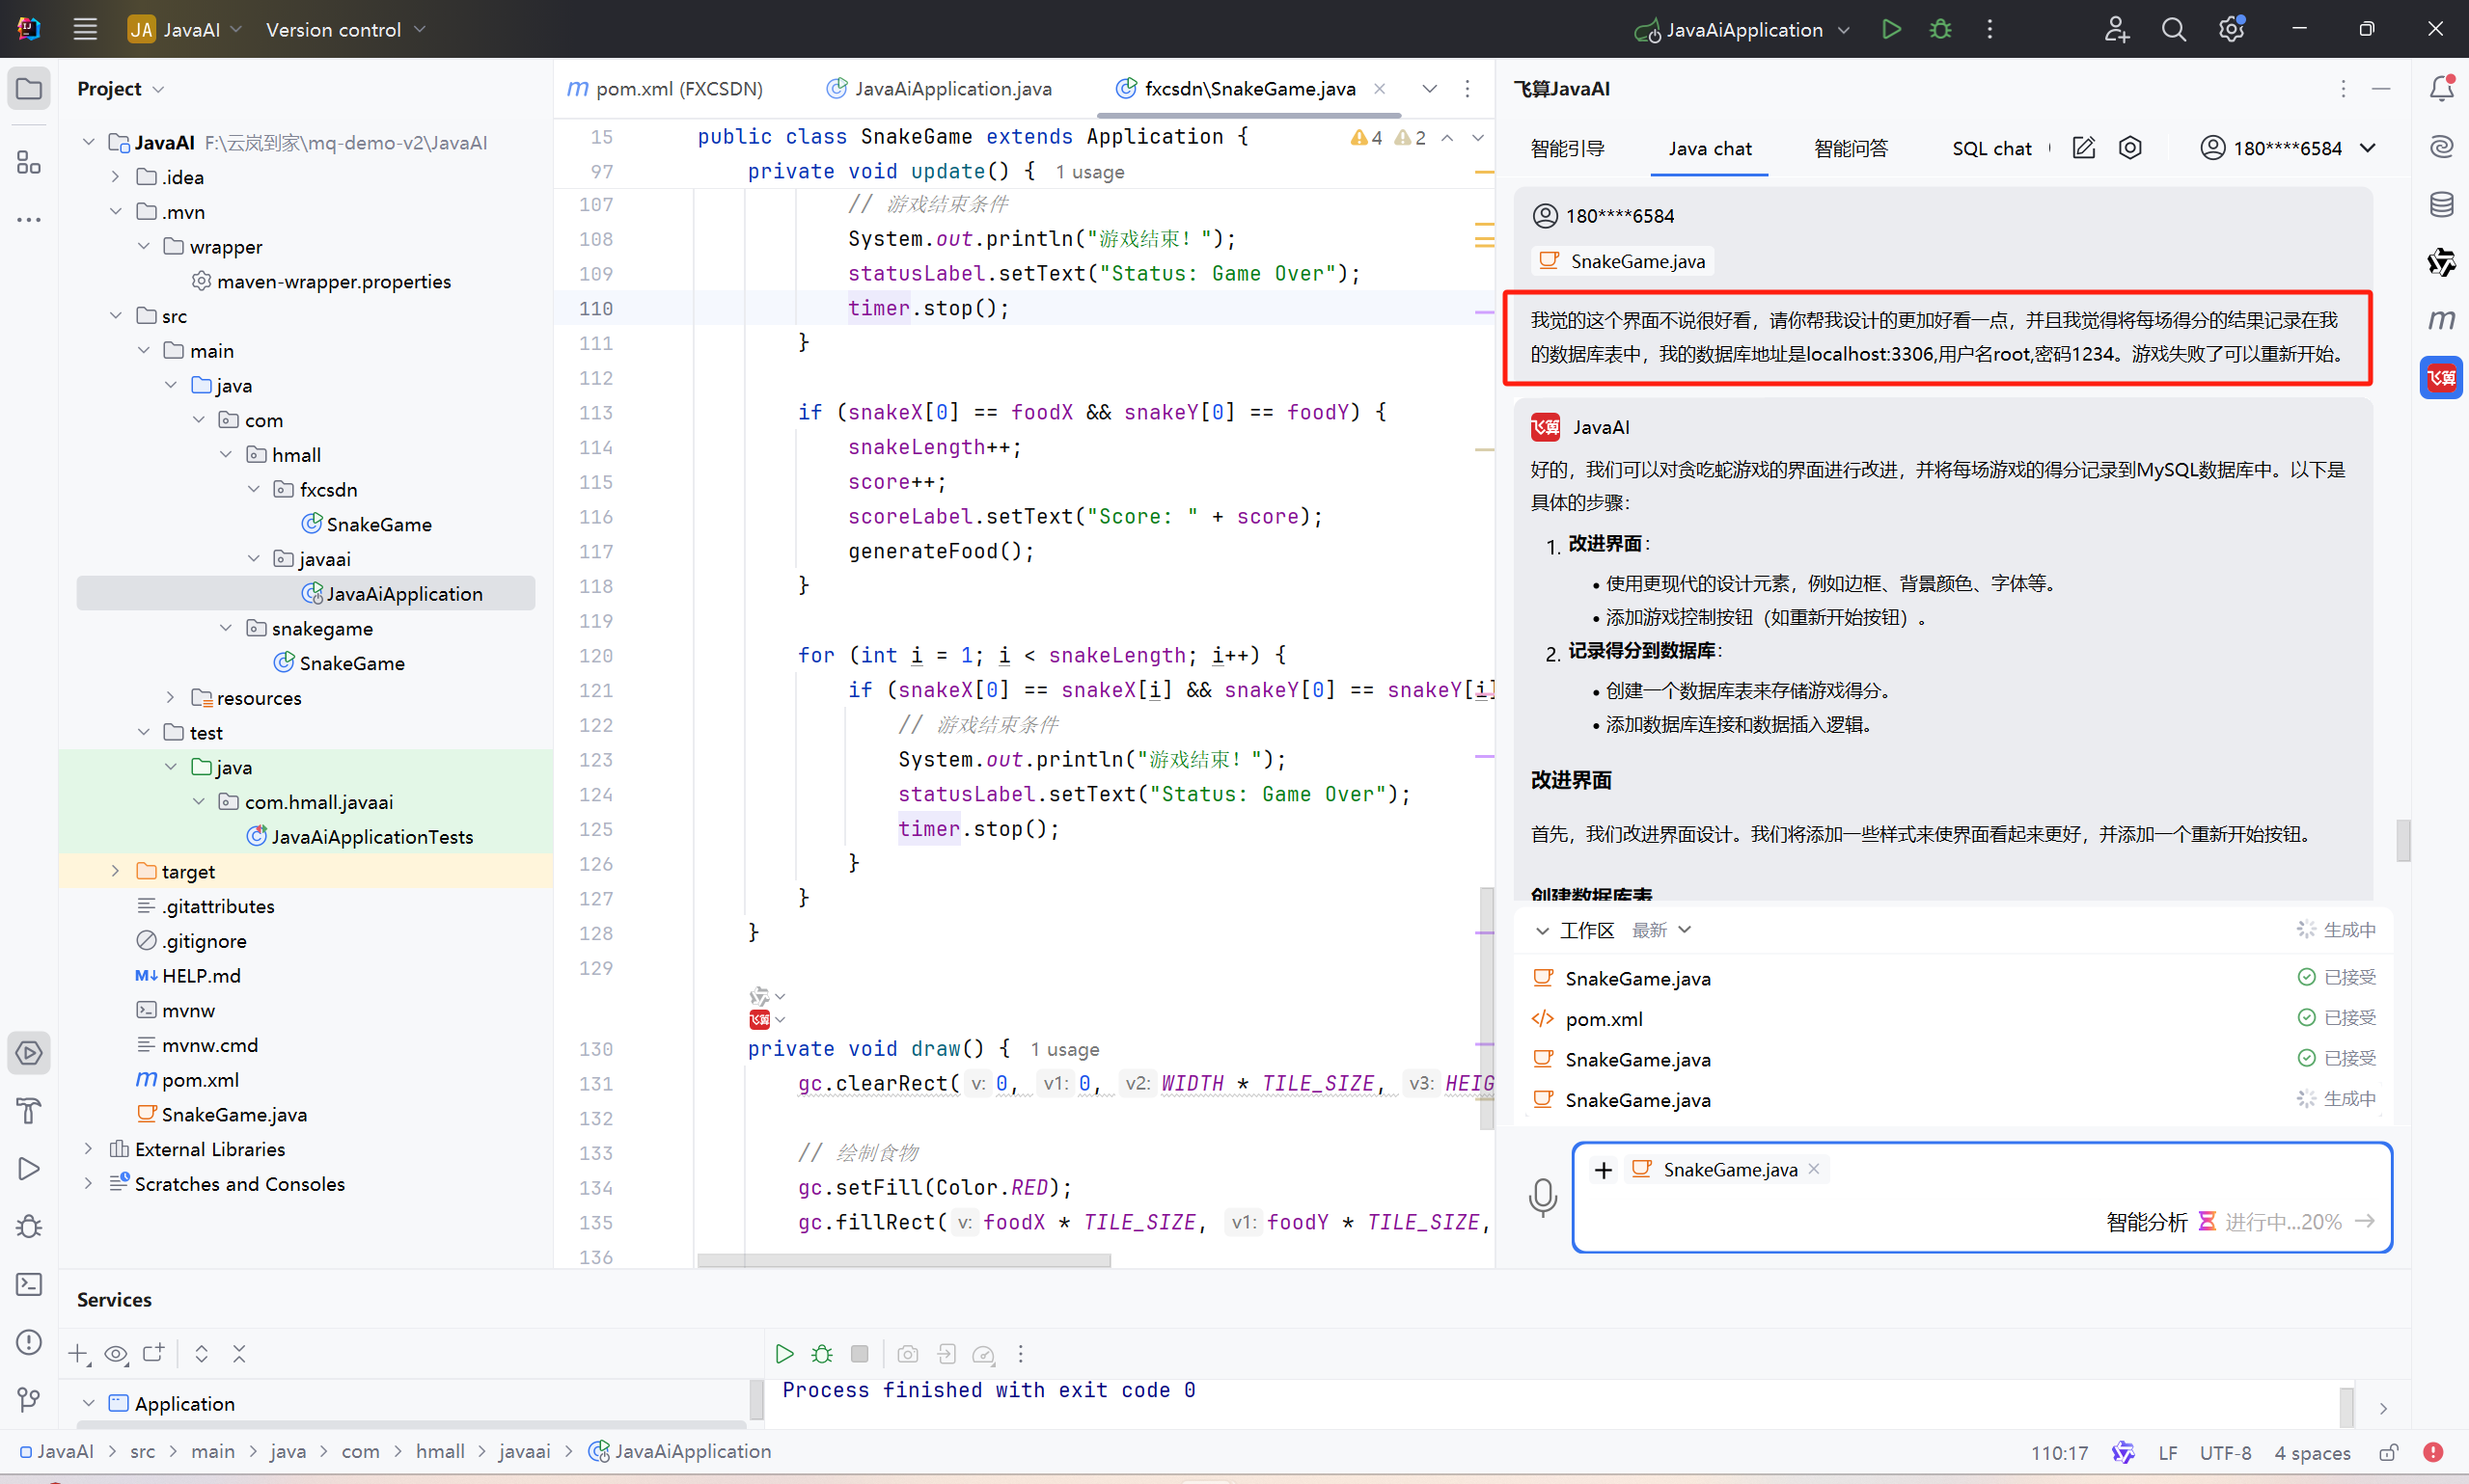Expand the target folder

click(116, 871)
